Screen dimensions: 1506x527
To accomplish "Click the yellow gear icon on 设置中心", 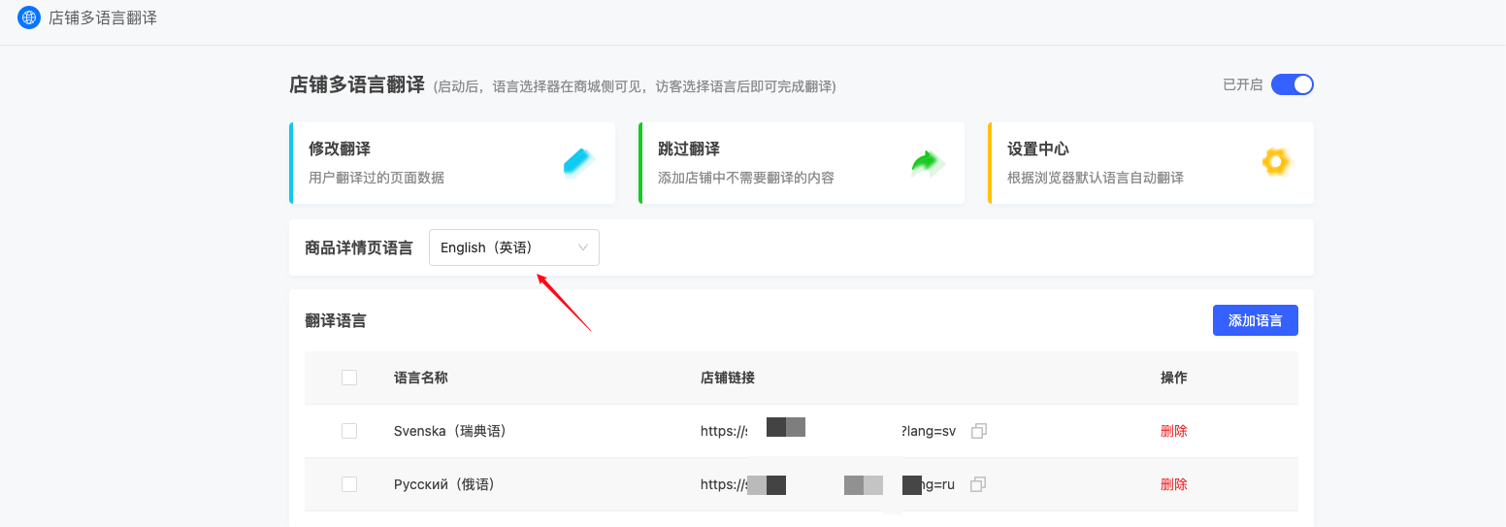I will [x=1276, y=162].
